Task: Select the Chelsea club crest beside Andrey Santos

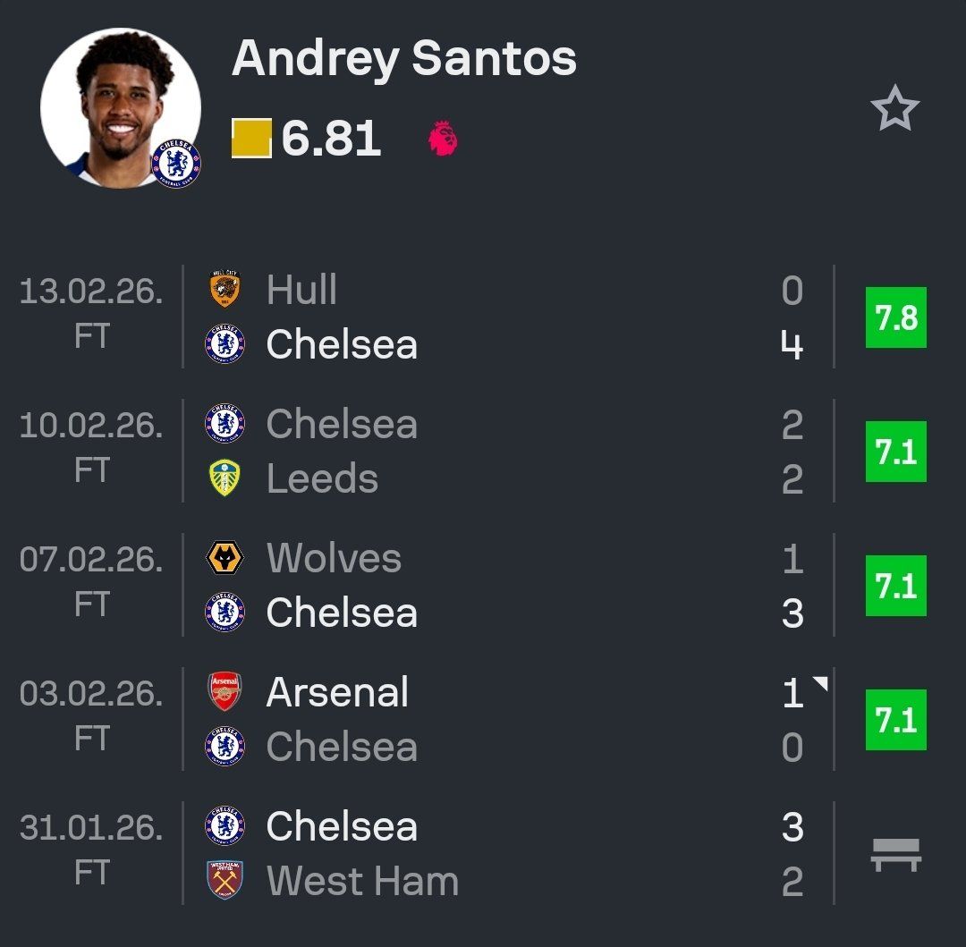Action: [x=175, y=165]
